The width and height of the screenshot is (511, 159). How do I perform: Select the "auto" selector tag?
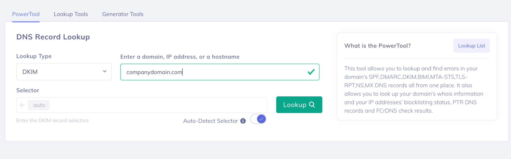(39, 105)
